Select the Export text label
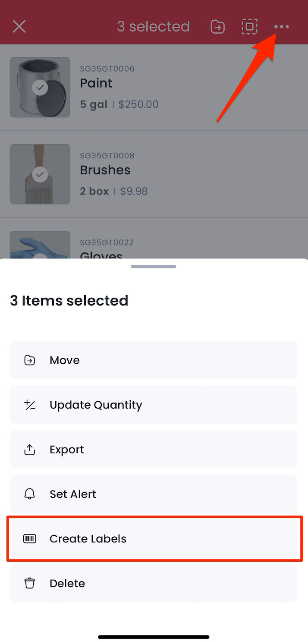 67,450
